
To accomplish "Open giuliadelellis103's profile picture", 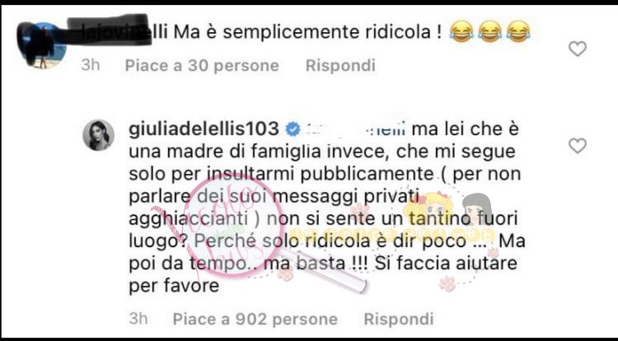I will pyautogui.click(x=99, y=135).
